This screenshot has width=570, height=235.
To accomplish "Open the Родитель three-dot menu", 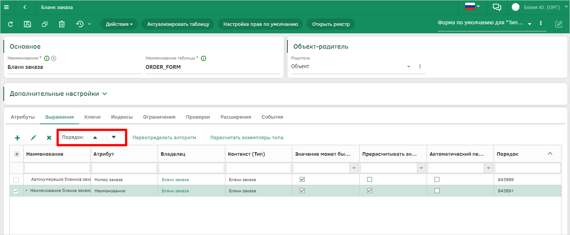I will point(420,67).
